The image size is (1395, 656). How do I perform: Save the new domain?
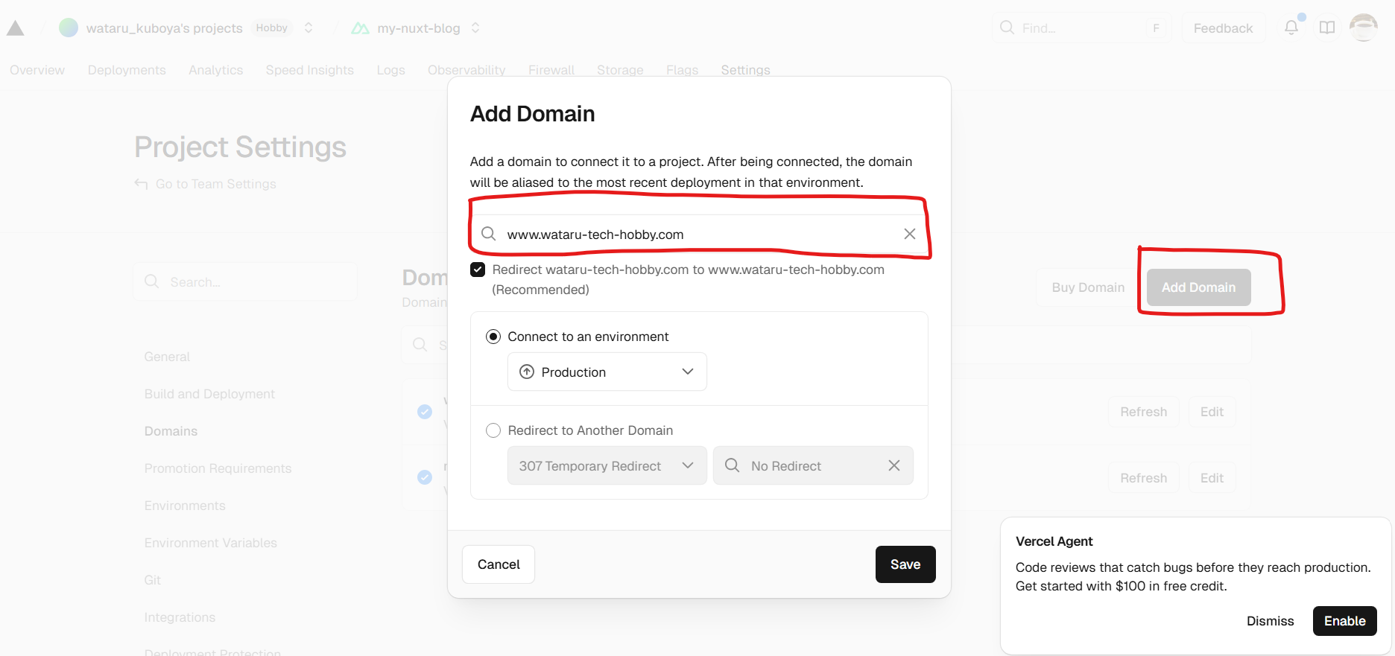pos(905,564)
